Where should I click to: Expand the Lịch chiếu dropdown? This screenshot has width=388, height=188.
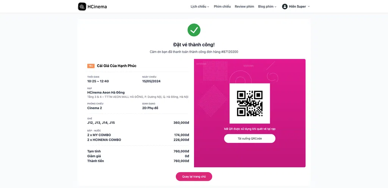[x=200, y=7]
